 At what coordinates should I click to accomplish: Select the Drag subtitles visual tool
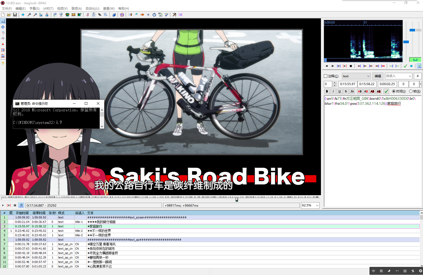point(3,27)
